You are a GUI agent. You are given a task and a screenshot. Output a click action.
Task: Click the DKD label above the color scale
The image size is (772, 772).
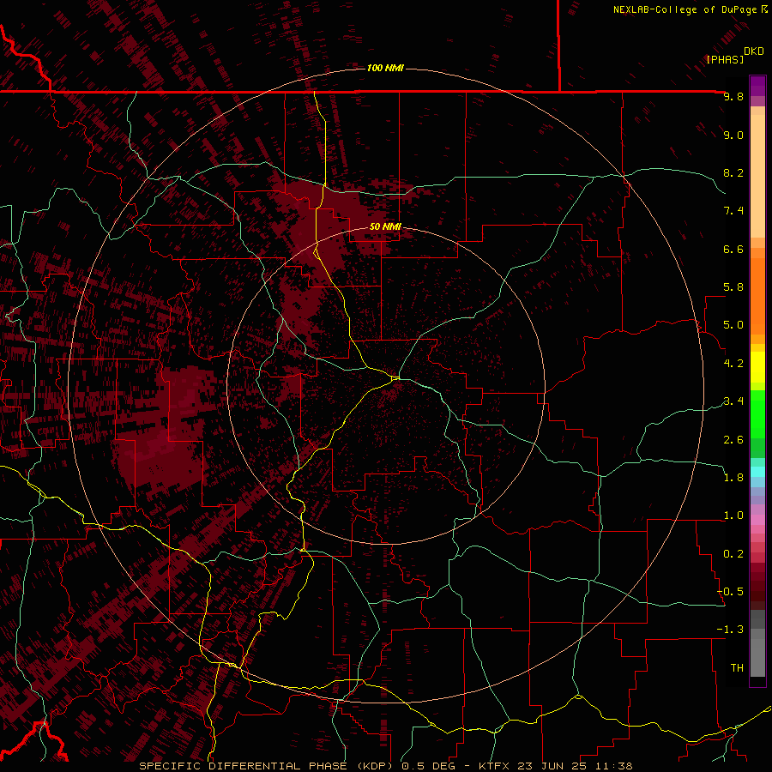[x=754, y=51]
